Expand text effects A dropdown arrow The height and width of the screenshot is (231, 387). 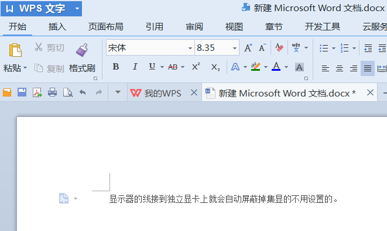245,67
